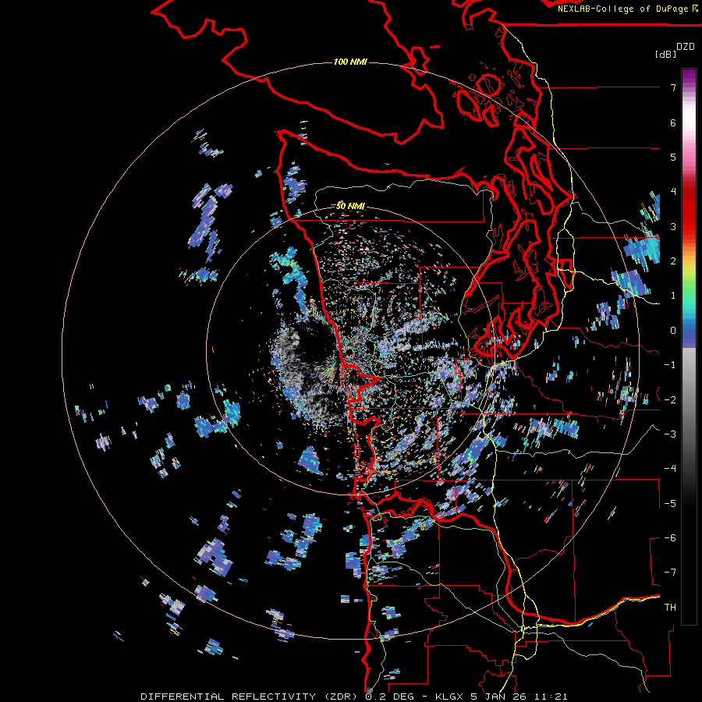This screenshot has height=702, width=702.
Task: Click the red band of the color bar
Action: [x=689, y=211]
